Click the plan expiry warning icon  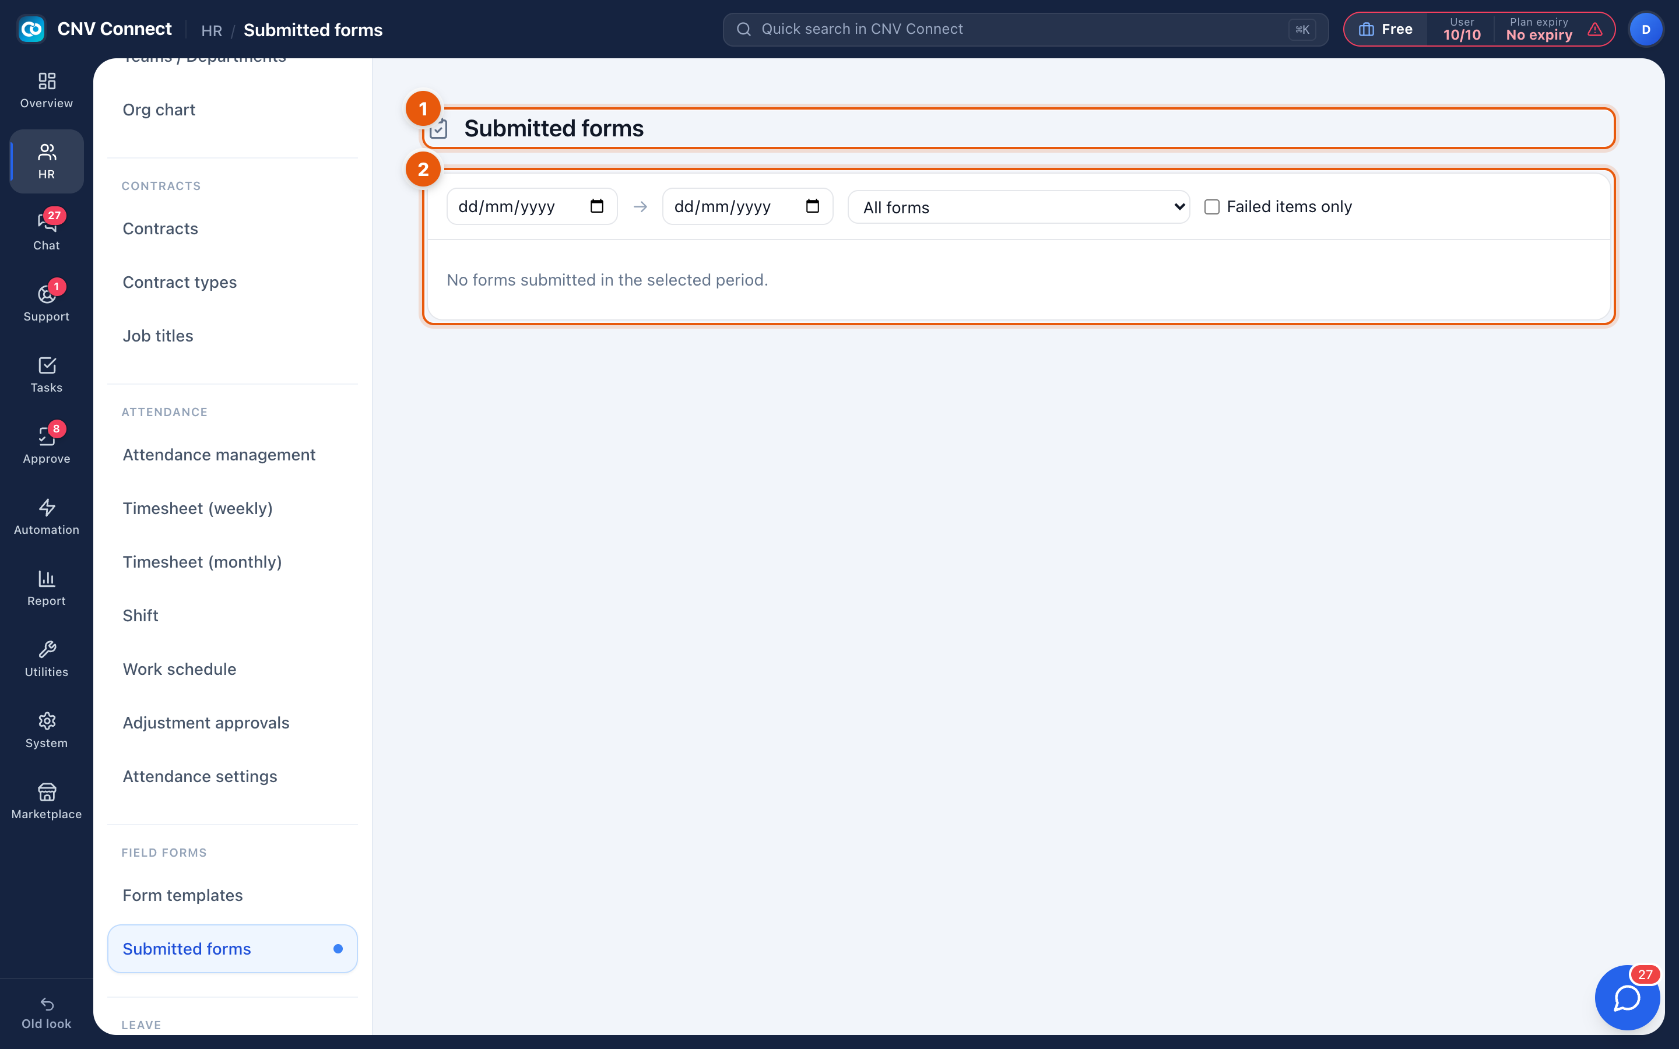pyautogui.click(x=1595, y=29)
